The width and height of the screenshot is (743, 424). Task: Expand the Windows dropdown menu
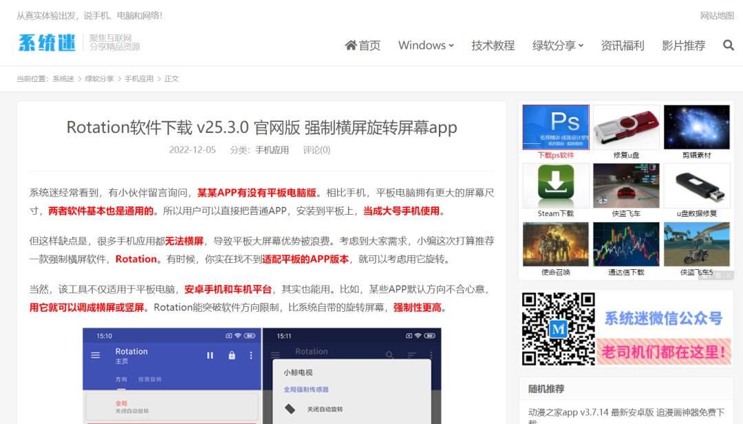tap(426, 45)
